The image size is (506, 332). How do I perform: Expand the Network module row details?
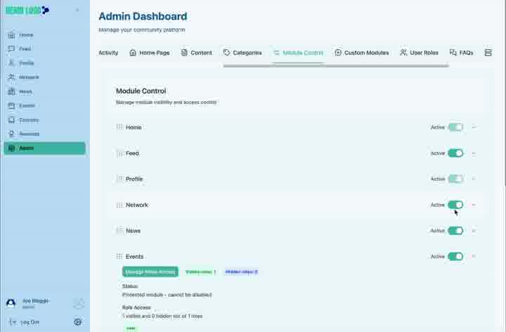[x=474, y=205]
